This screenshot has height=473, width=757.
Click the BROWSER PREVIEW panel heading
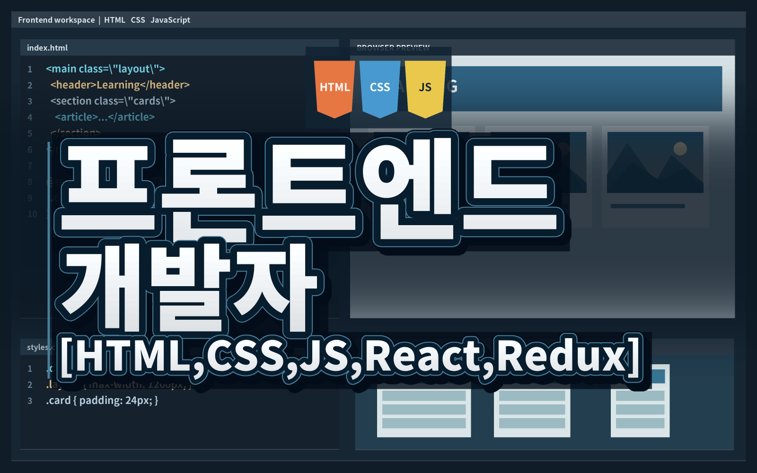tap(393, 47)
